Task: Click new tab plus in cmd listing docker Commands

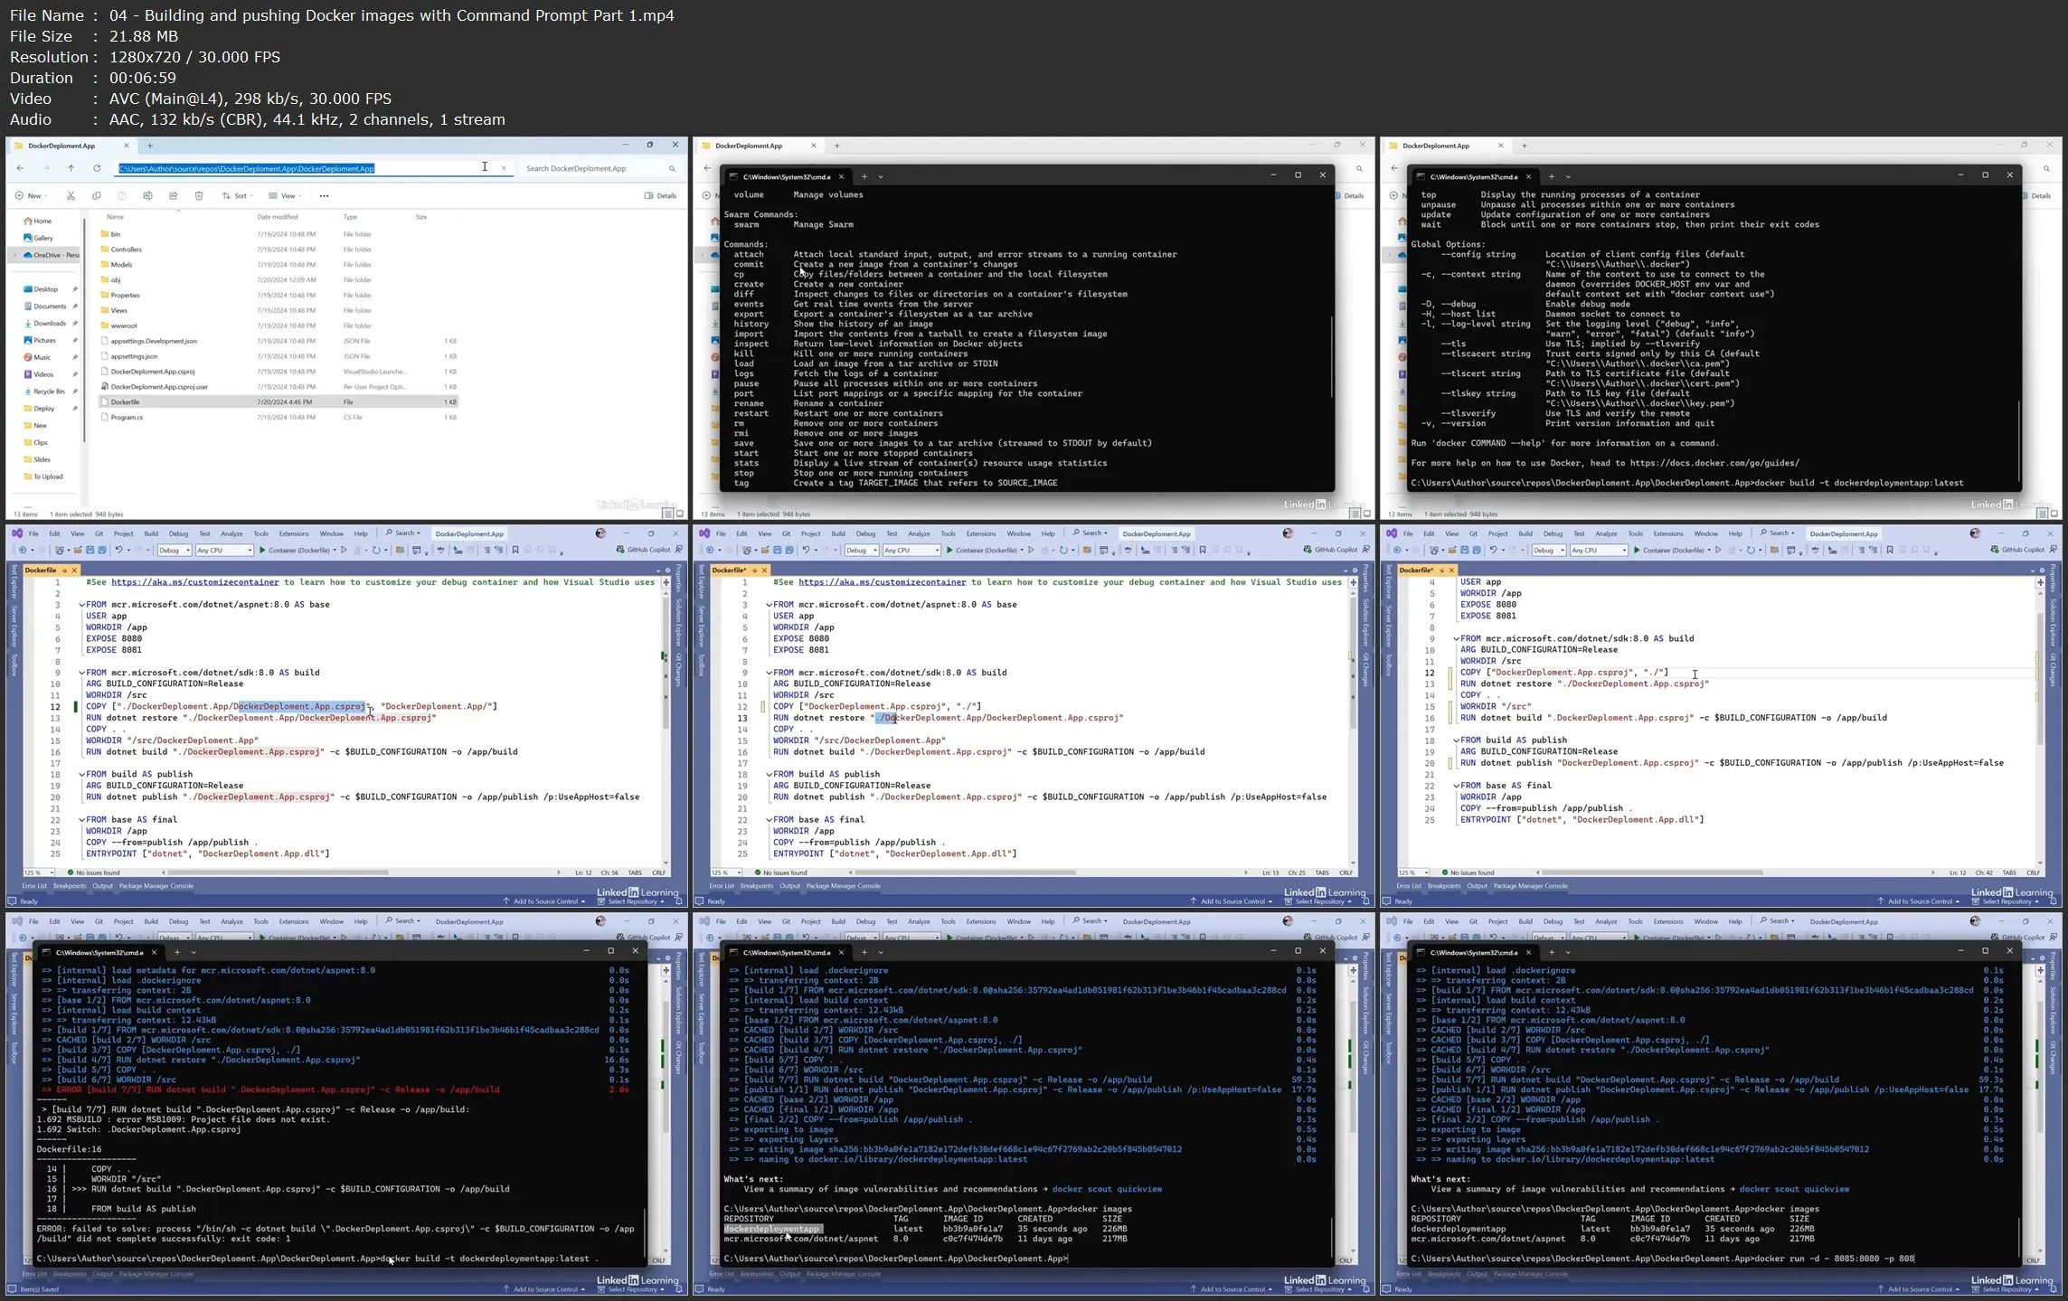Action: pos(864,176)
